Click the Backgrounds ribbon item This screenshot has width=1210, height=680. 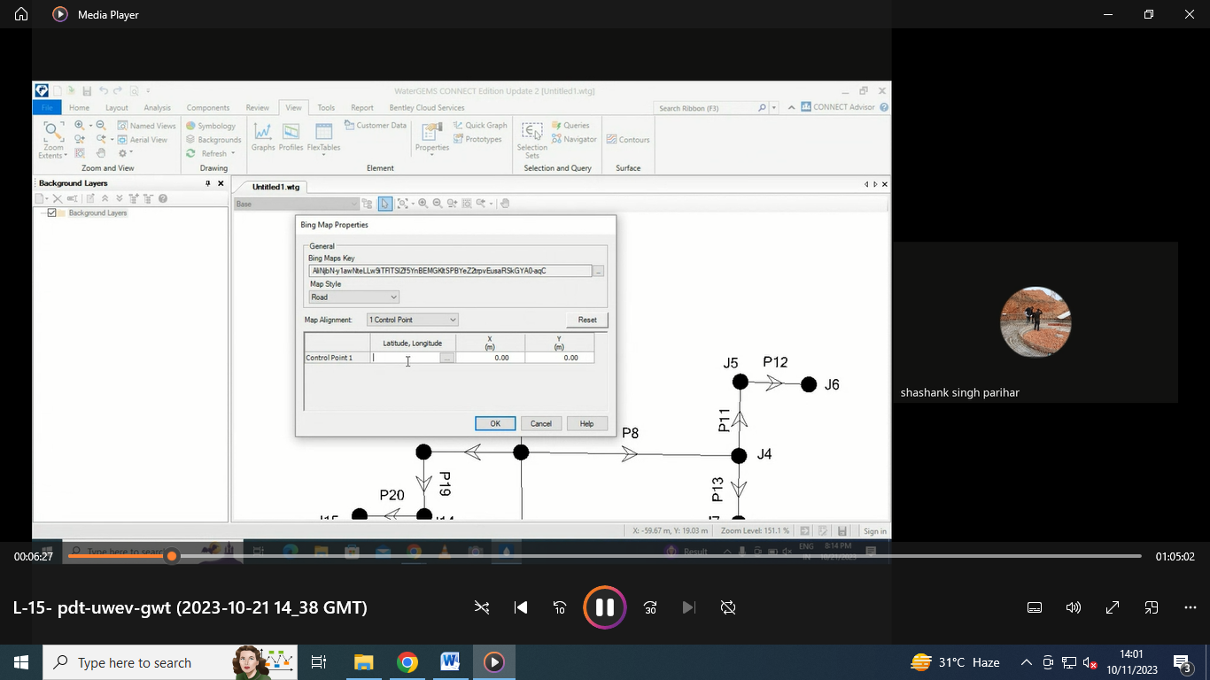pos(213,140)
